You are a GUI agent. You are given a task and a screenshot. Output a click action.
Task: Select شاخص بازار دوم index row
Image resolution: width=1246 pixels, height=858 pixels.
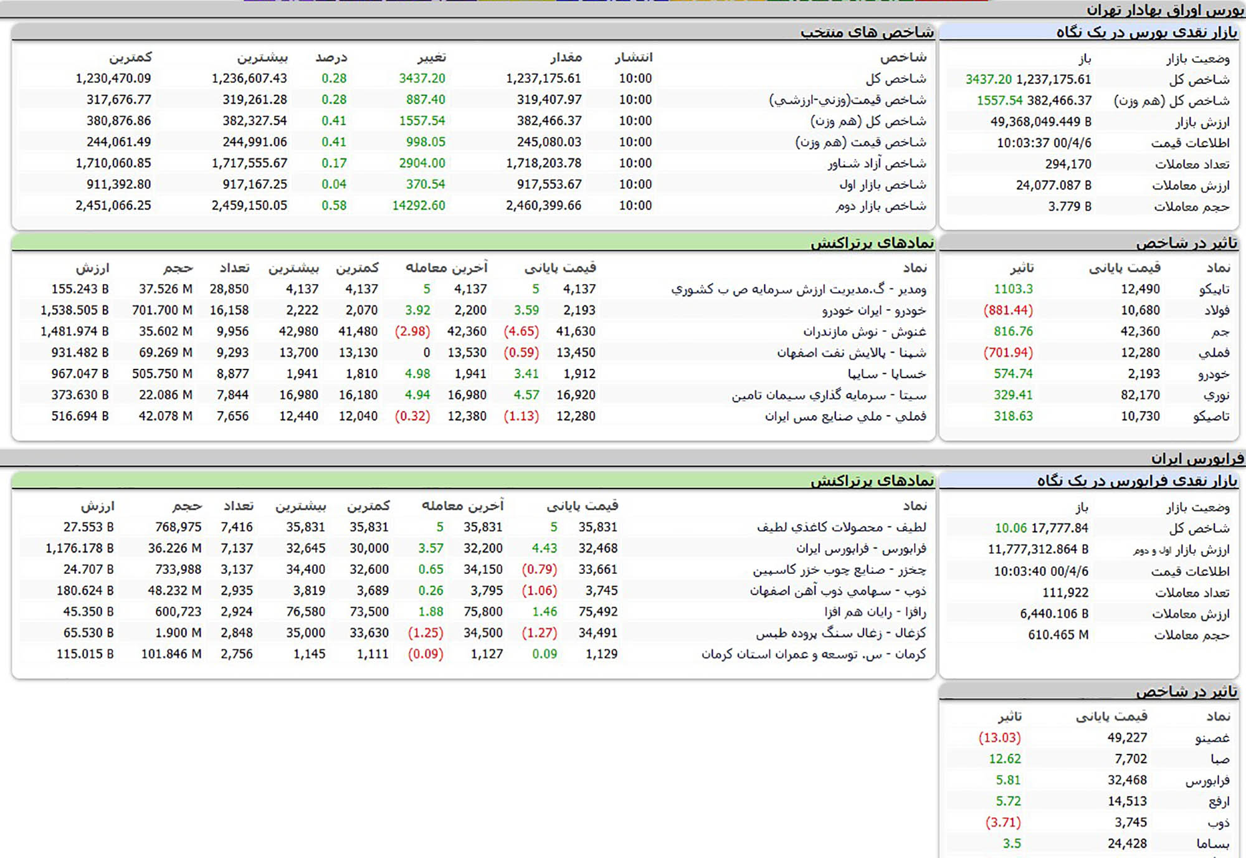[881, 206]
